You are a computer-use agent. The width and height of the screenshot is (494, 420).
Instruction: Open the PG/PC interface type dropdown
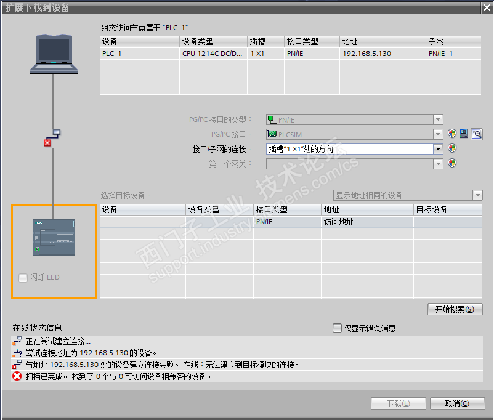(438, 119)
